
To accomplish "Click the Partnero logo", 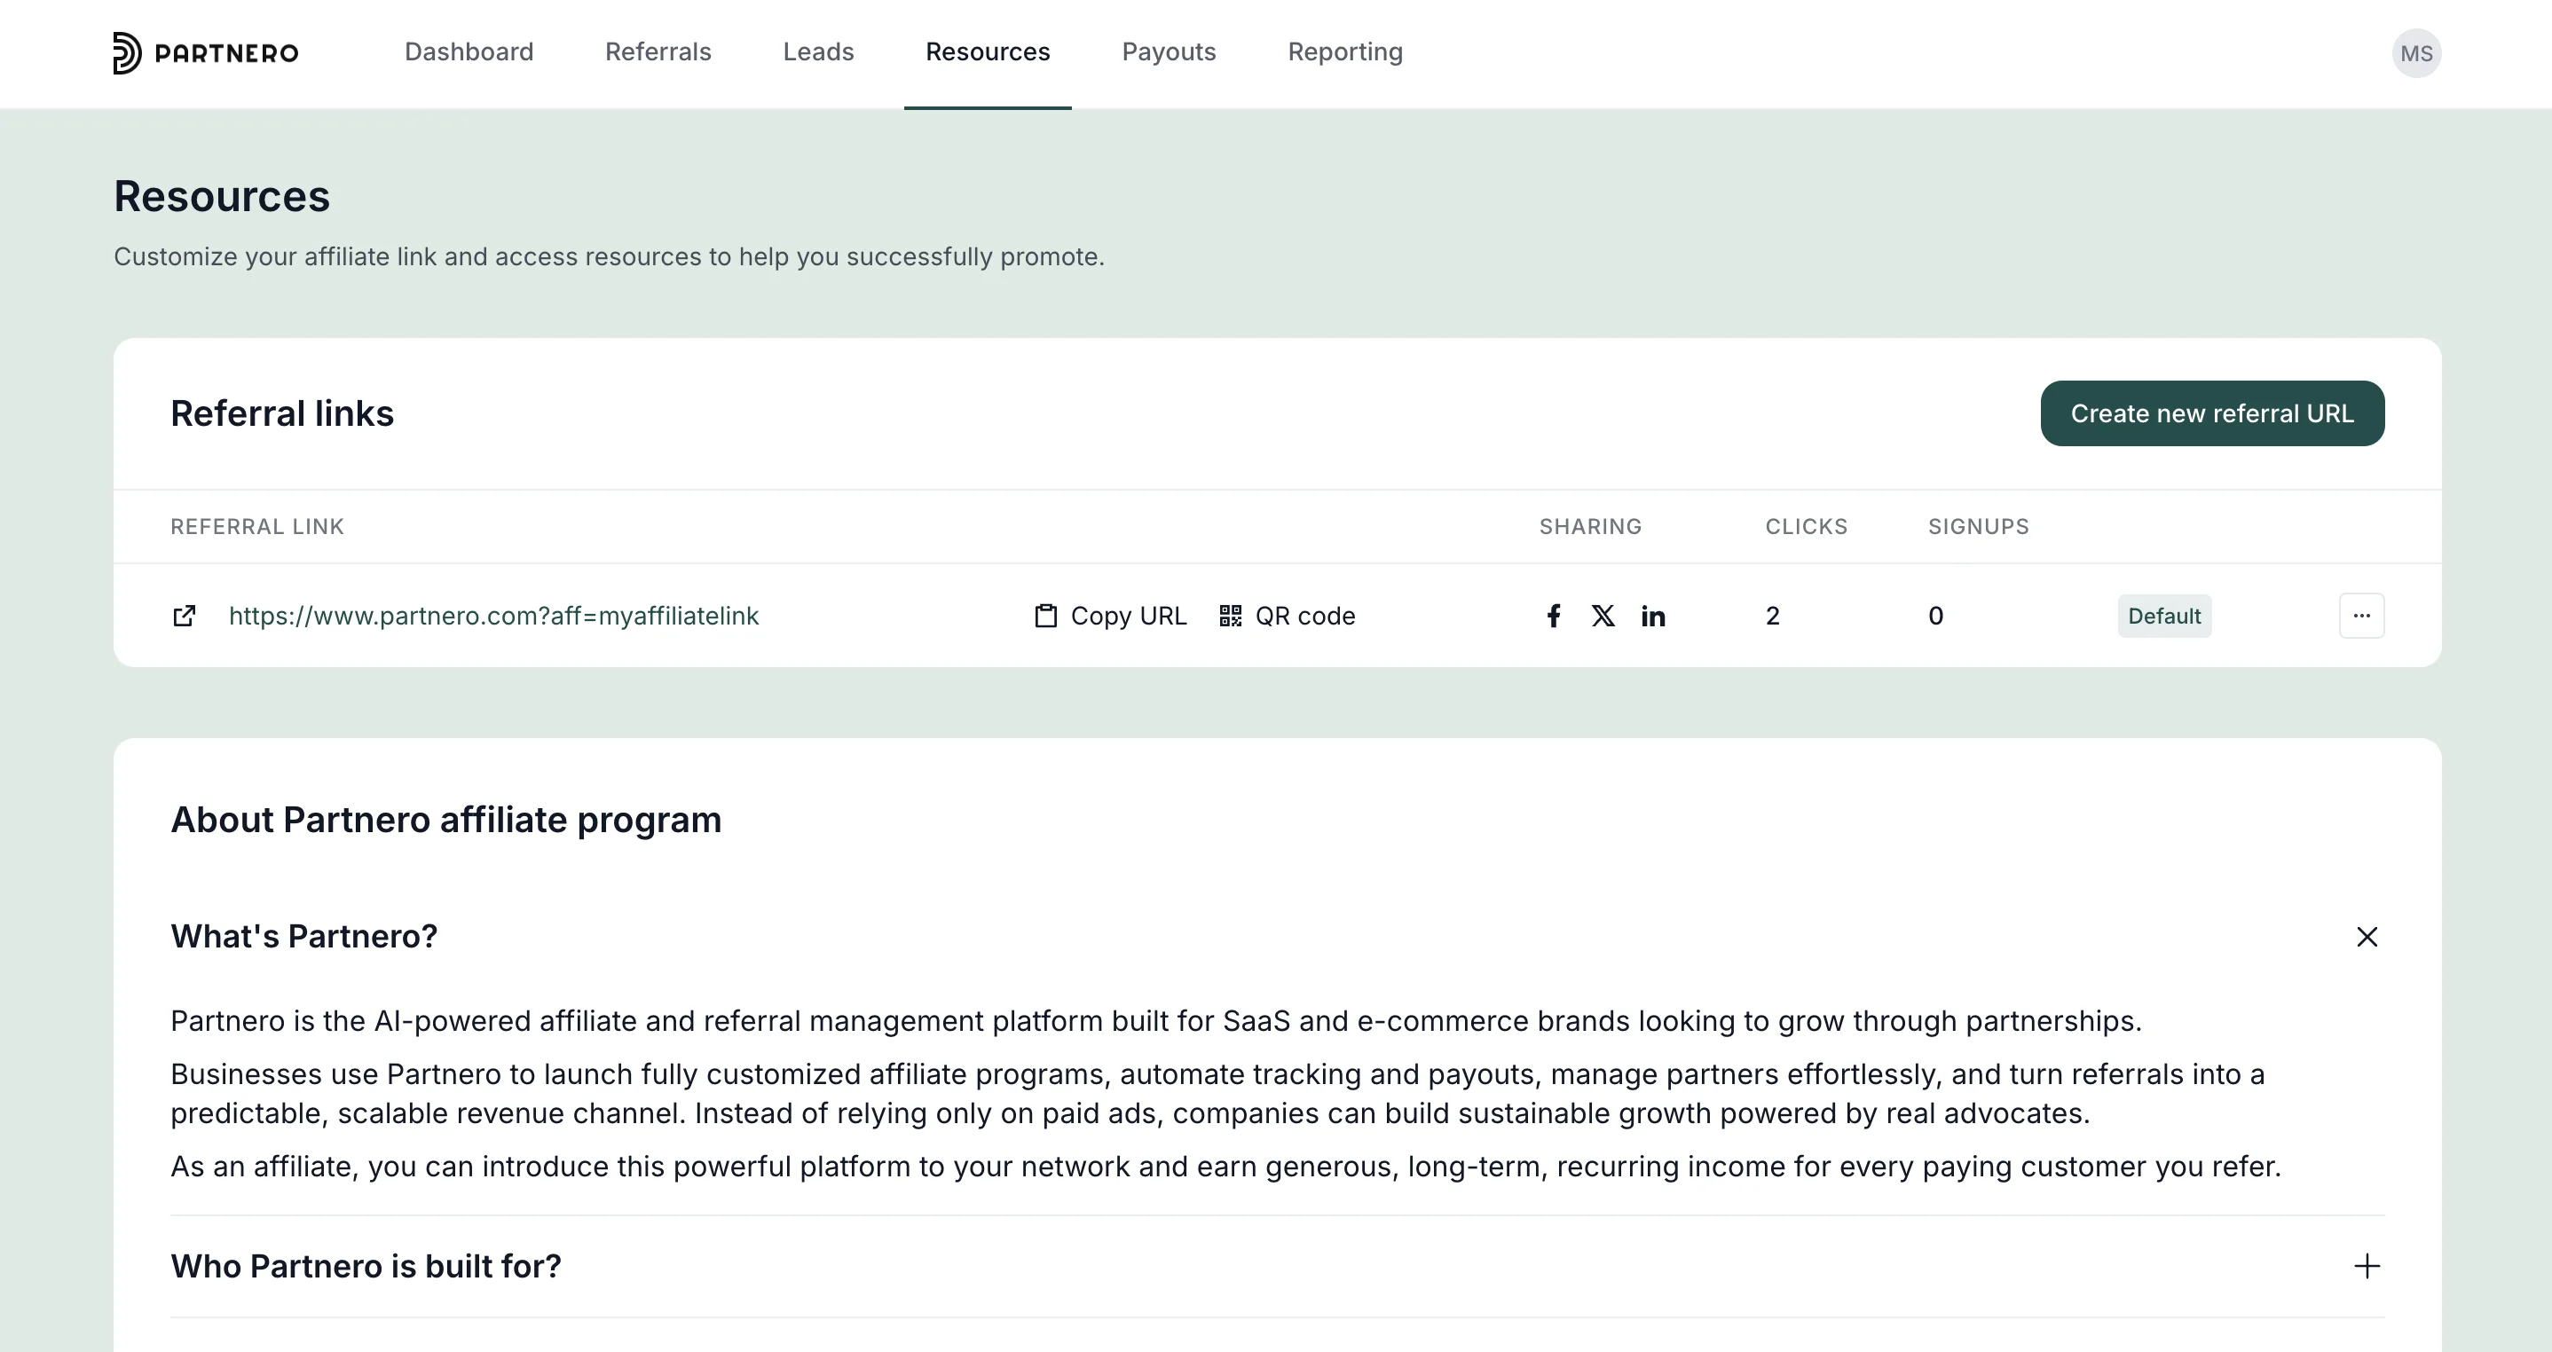I will (x=205, y=52).
